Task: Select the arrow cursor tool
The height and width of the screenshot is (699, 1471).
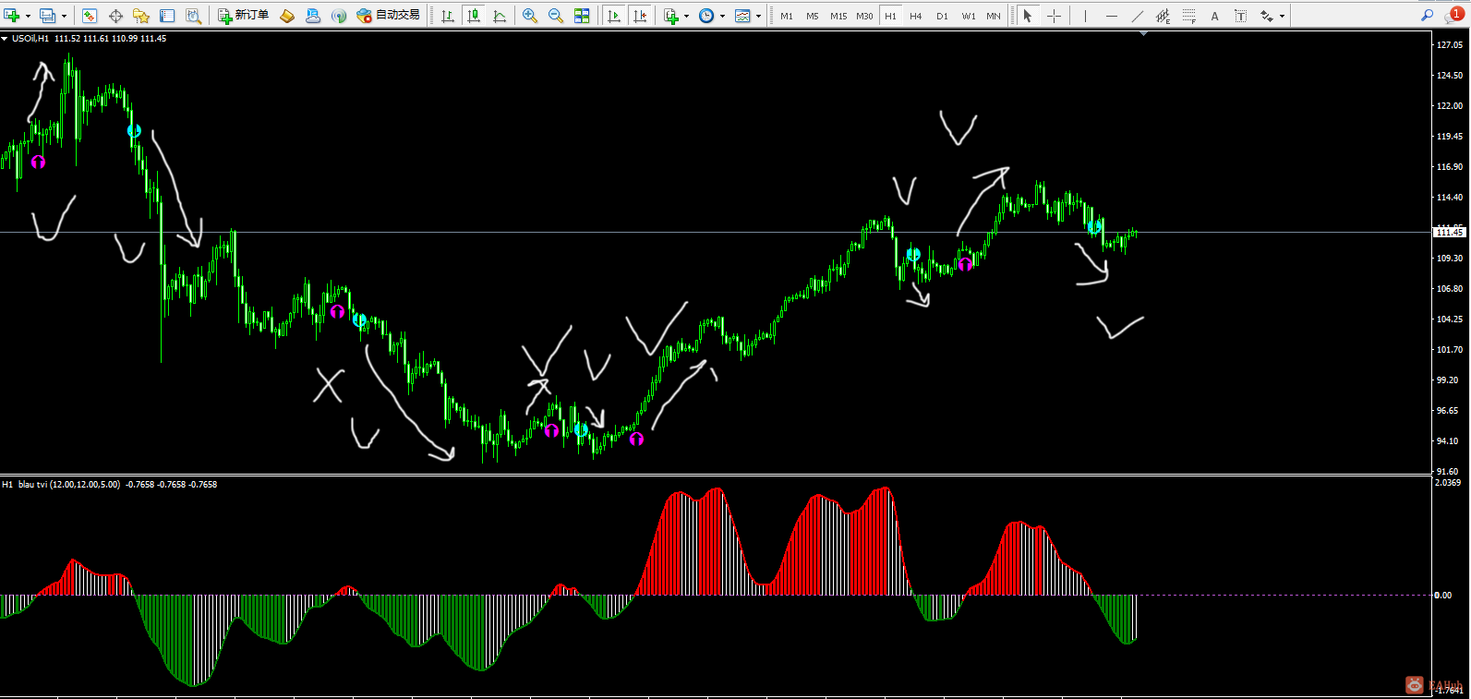Action: coord(1028,16)
